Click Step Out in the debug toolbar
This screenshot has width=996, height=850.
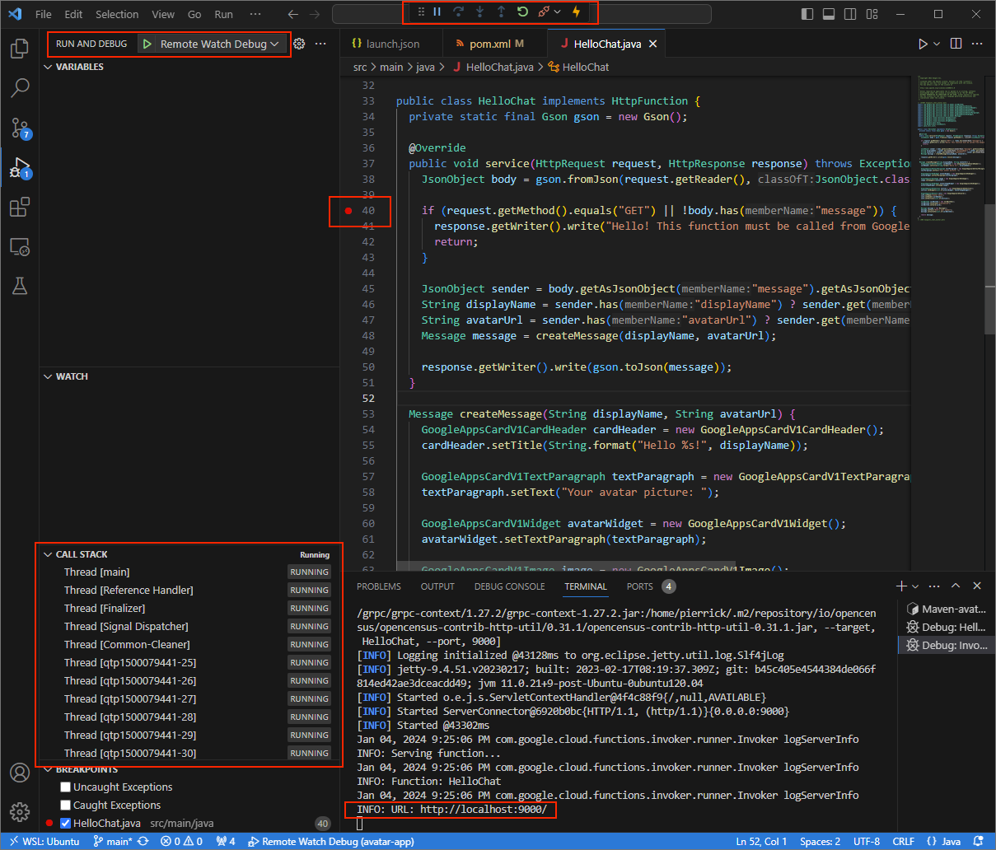[x=500, y=12]
